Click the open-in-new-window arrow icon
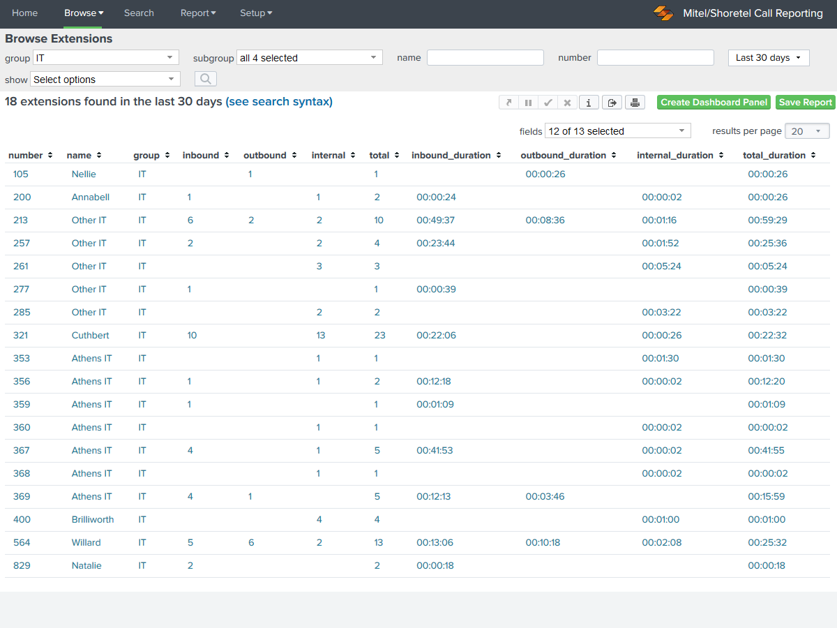This screenshot has width=837, height=628. [x=508, y=102]
